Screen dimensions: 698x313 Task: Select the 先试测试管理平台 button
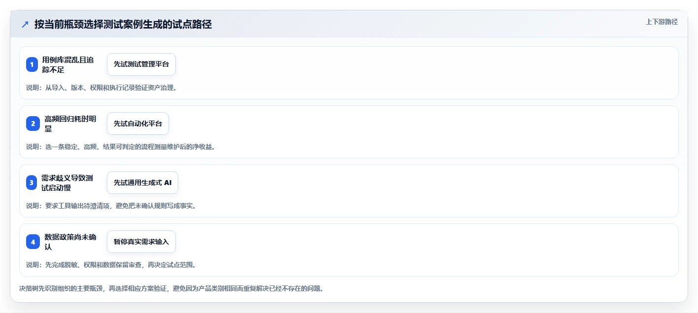click(141, 64)
